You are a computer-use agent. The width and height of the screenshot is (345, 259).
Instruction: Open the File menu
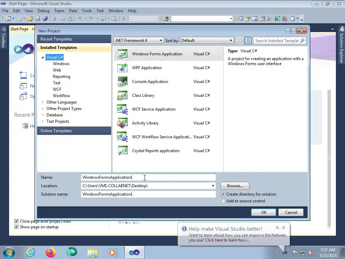pyautogui.click(x=5, y=11)
